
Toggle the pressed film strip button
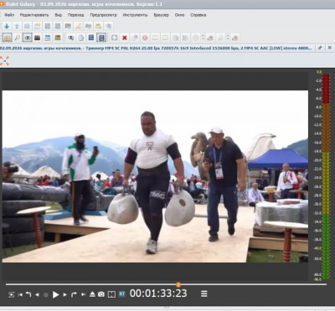[x=101, y=38]
